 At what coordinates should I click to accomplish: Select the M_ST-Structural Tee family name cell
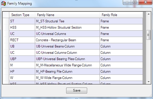(x=67, y=21)
